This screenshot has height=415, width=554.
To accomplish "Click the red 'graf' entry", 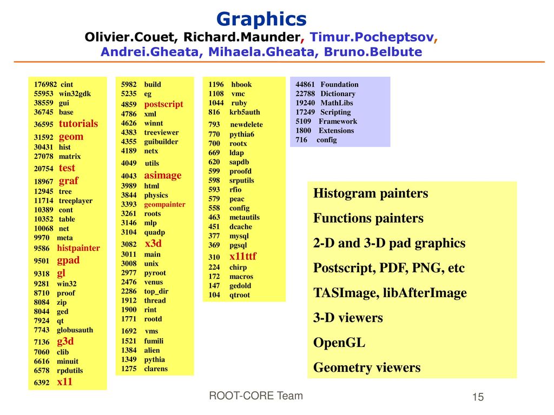I will pos(69,181).
